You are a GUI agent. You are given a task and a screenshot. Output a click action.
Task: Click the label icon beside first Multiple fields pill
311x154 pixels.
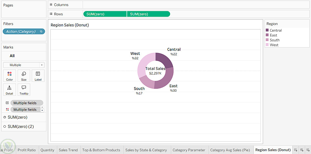click(x=7, y=103)
